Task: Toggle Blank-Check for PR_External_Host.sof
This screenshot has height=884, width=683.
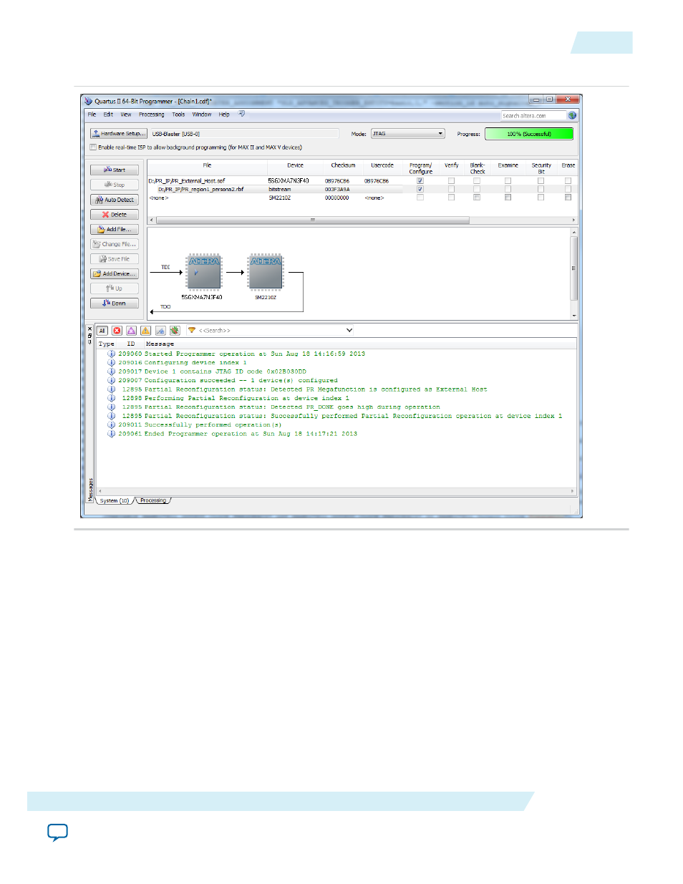Action: 477,181
